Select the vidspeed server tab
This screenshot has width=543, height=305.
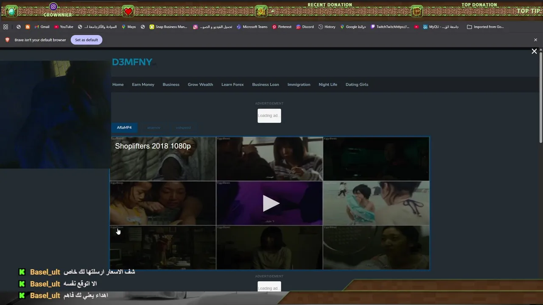coord(183,128)
